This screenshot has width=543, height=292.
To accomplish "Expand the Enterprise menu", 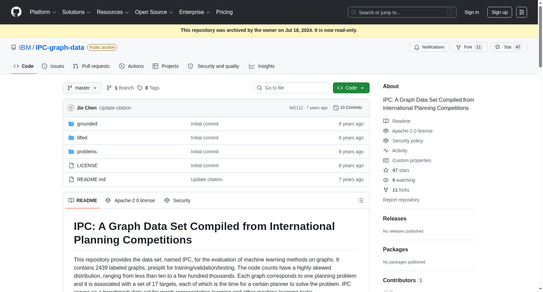I will coord(194,12).
